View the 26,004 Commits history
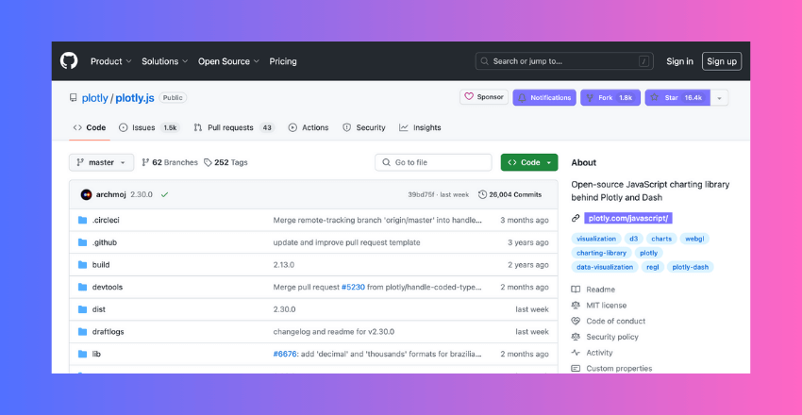The height and width of the screenshot is (415, 802). (510, 194)
